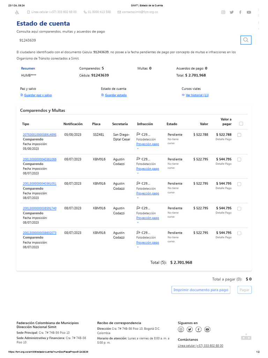Click the envelope icon beside contactosimit email
The height and width of the screenshot is (358, 268).
(x=119, y=12)
